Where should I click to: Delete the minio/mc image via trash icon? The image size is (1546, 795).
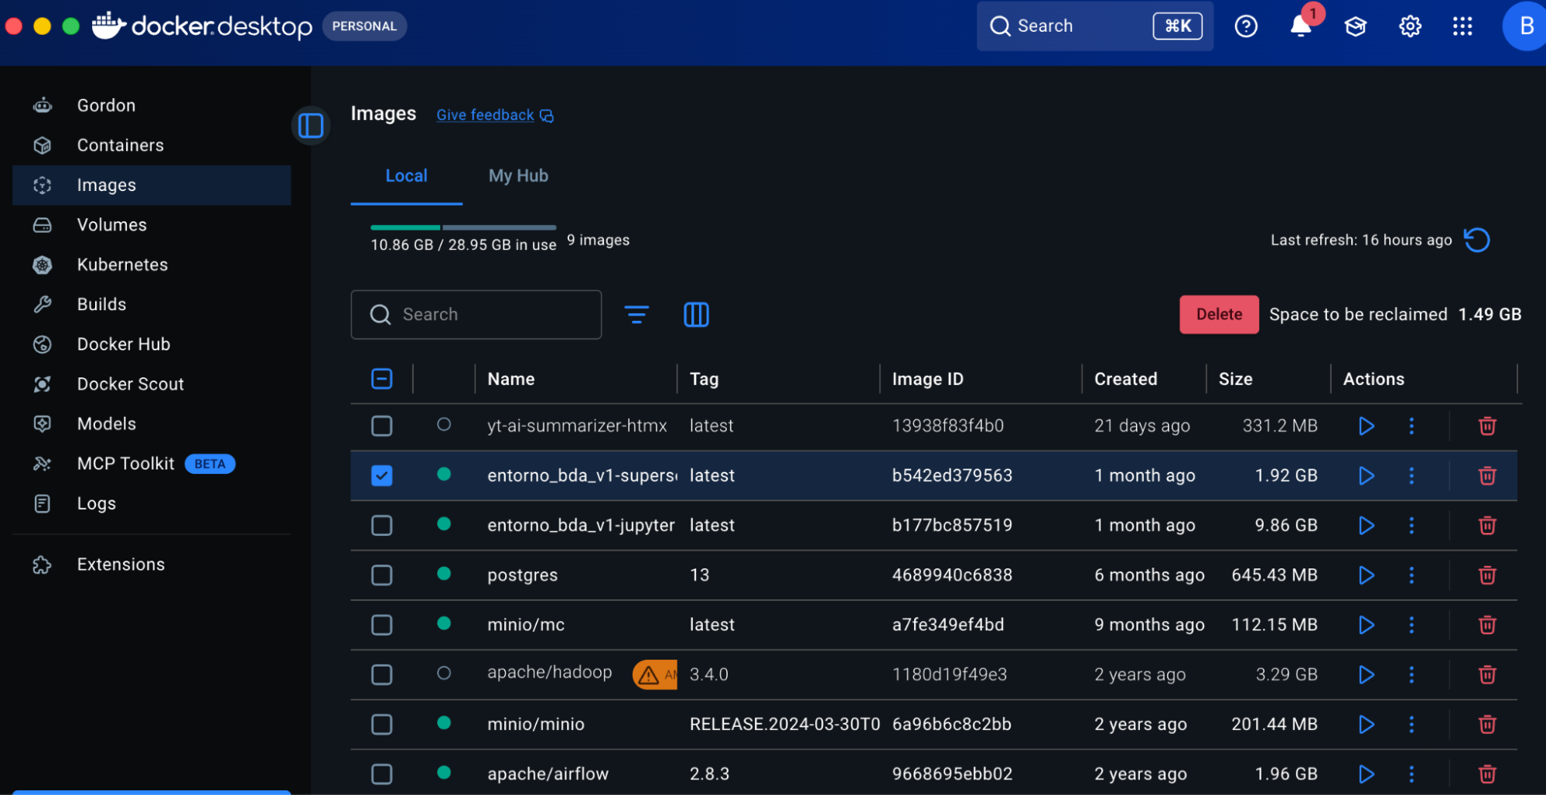click(1487, 625)
